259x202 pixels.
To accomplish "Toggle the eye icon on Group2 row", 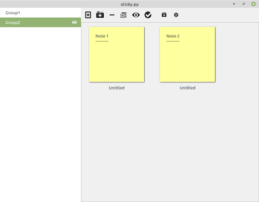I will pyautogui.click(x=74, y=22).
